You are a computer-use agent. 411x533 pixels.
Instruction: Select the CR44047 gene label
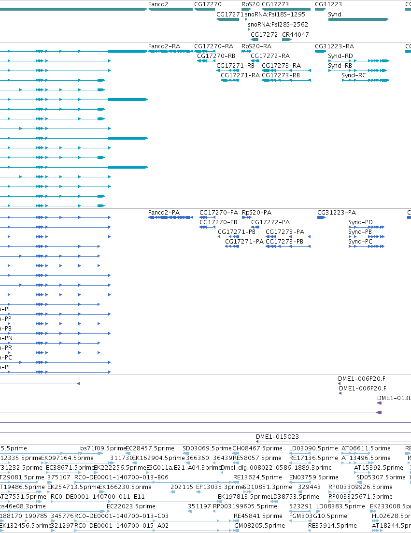click(x=296, y=35)
